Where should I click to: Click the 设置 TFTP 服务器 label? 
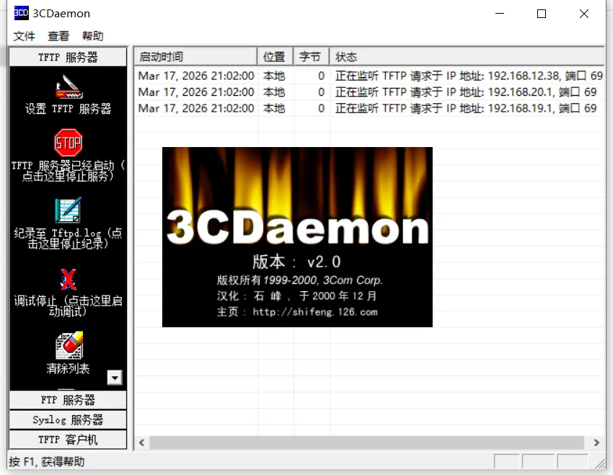[x=68, y=109]
